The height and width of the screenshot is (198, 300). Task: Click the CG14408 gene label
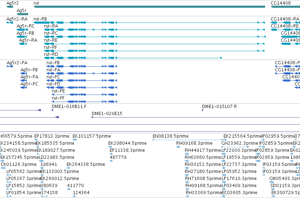point(281,3)
